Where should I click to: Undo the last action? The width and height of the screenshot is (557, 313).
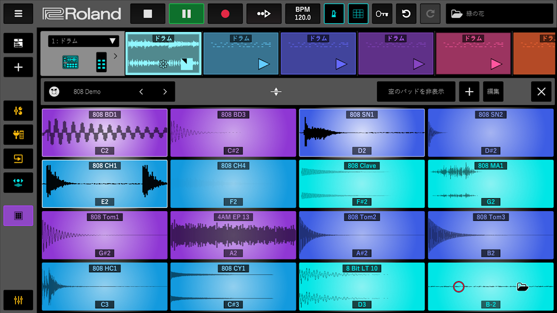pos(406,14)
